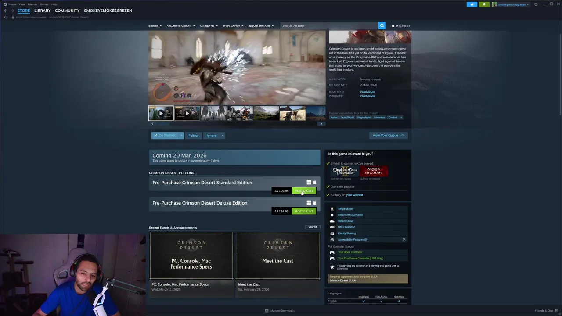The height and width of the screenshot is (316, 562).
Task: Toggle the On Wishlist checkbox button
Action: [x=165, y=136]
